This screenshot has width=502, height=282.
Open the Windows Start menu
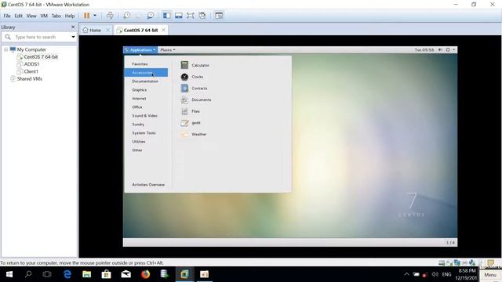coord(9,274)
